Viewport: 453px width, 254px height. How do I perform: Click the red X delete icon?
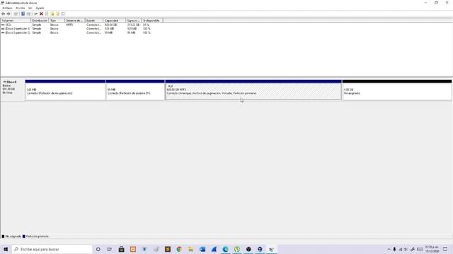[41, 14]
